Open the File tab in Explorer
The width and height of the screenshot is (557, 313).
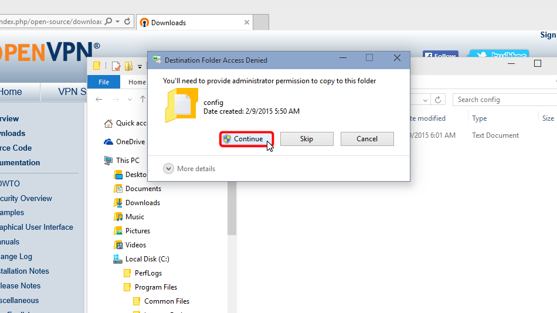click(103, 82)
